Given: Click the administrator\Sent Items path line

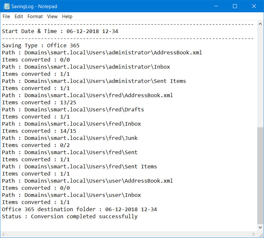Looking at the screenshot, I should coord(94,81).
